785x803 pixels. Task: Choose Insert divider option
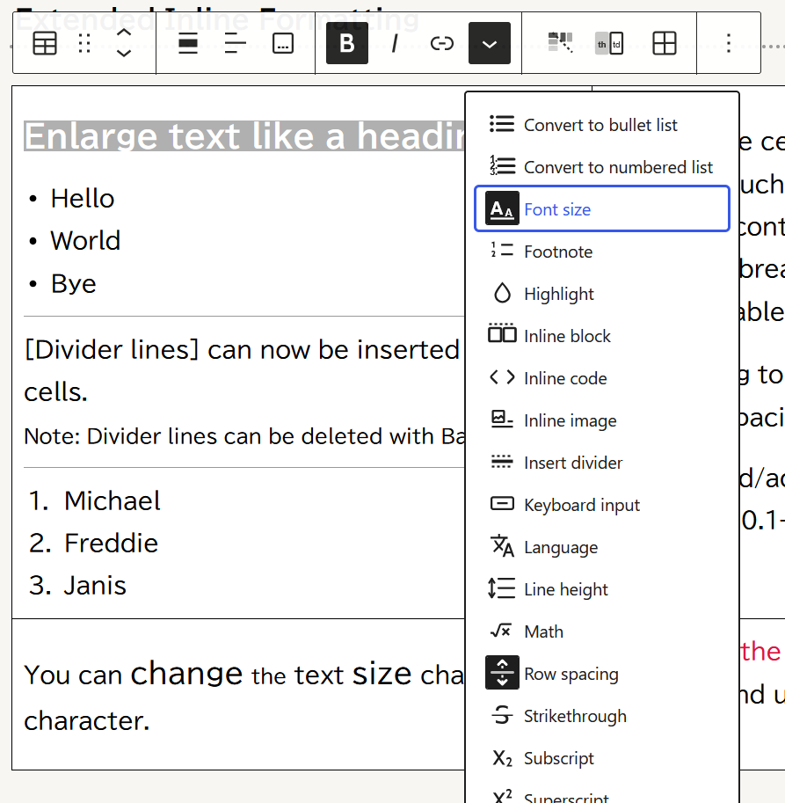(x=602, y=463)
